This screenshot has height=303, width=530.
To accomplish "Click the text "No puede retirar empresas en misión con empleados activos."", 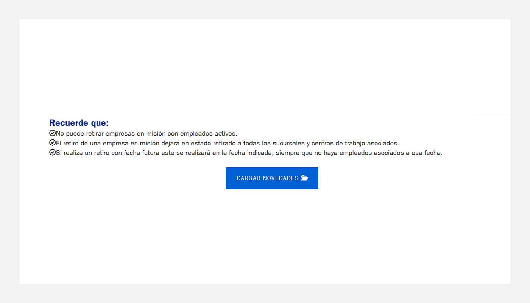I will pyautogui.click(x=147, y=134).
